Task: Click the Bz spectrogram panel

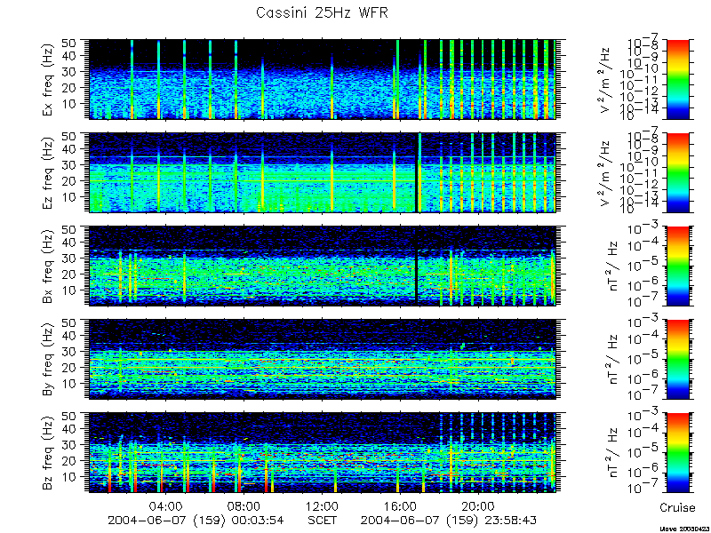Action: (x=322, y=452)
